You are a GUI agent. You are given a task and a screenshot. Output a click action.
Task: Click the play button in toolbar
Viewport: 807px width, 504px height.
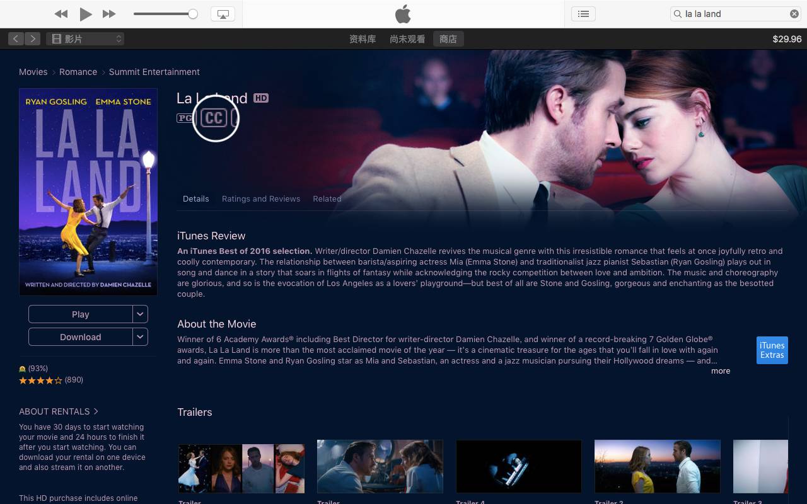(86, 14)
